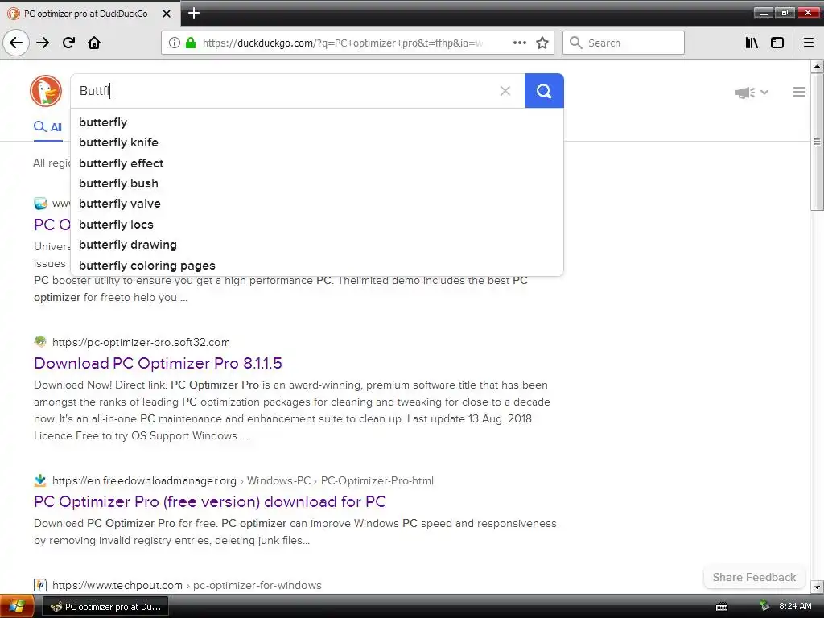Viewport: 824px width, 618px height.
Task: Open the Firefox home page
Action: point(94,43)
